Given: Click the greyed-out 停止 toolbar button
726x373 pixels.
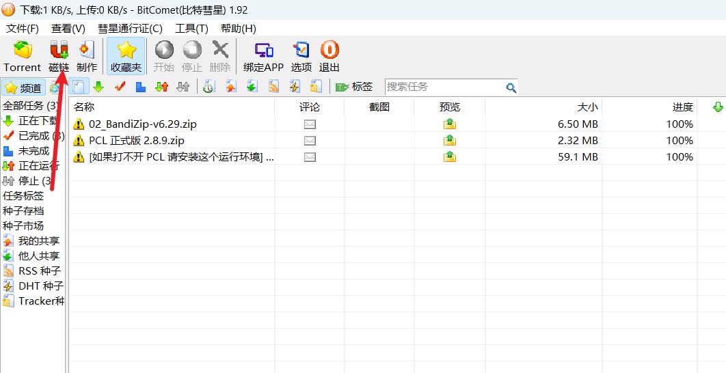Looking at the screenshot, I should coord(192,56).
